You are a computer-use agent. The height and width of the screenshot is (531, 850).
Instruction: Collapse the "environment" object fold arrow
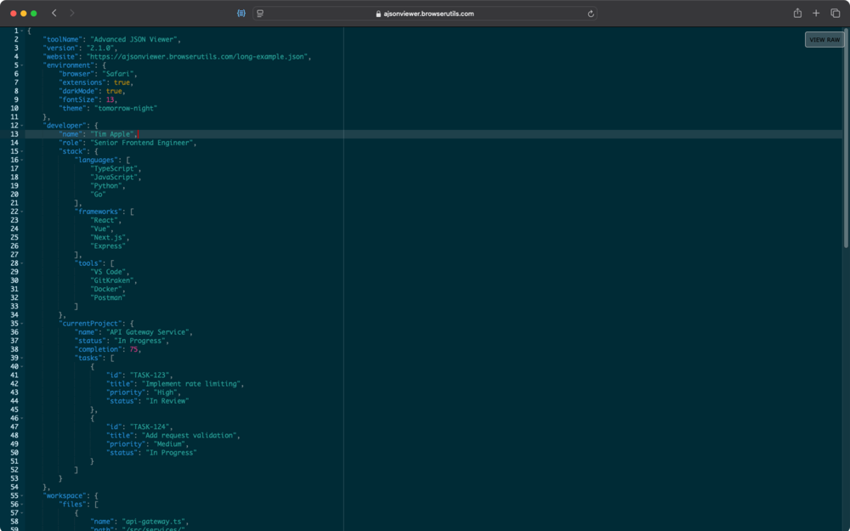click(x=22, y=65)
